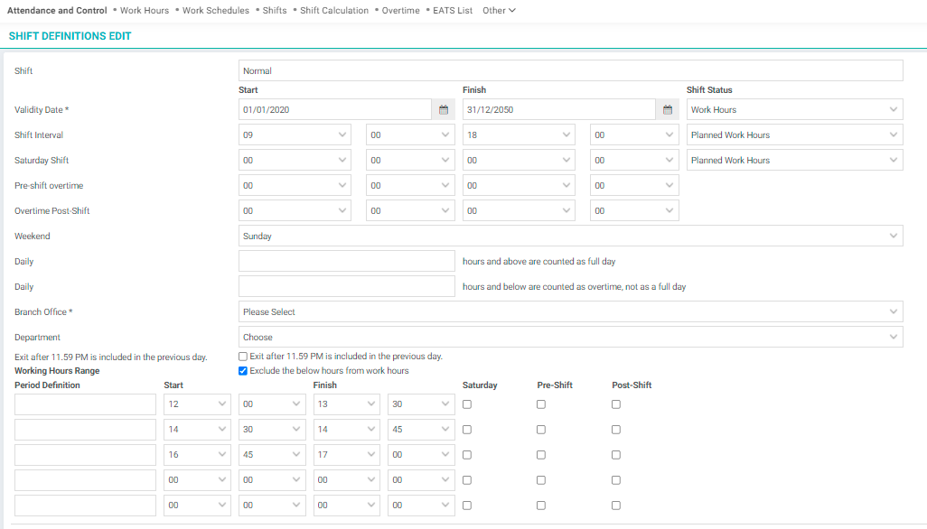The width and height of the screenshot is (927, 529).
Task: Uncheck Exclude the below hours from work hours
Action: pyautogui.click(x=243, y=371)
